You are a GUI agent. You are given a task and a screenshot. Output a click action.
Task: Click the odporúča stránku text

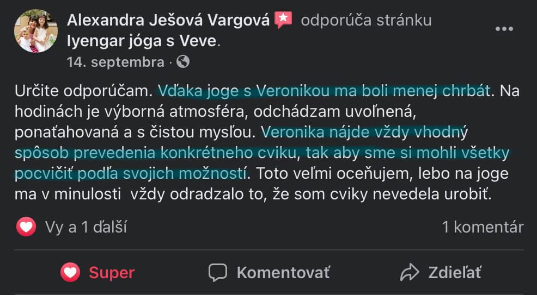click(366, 21)
